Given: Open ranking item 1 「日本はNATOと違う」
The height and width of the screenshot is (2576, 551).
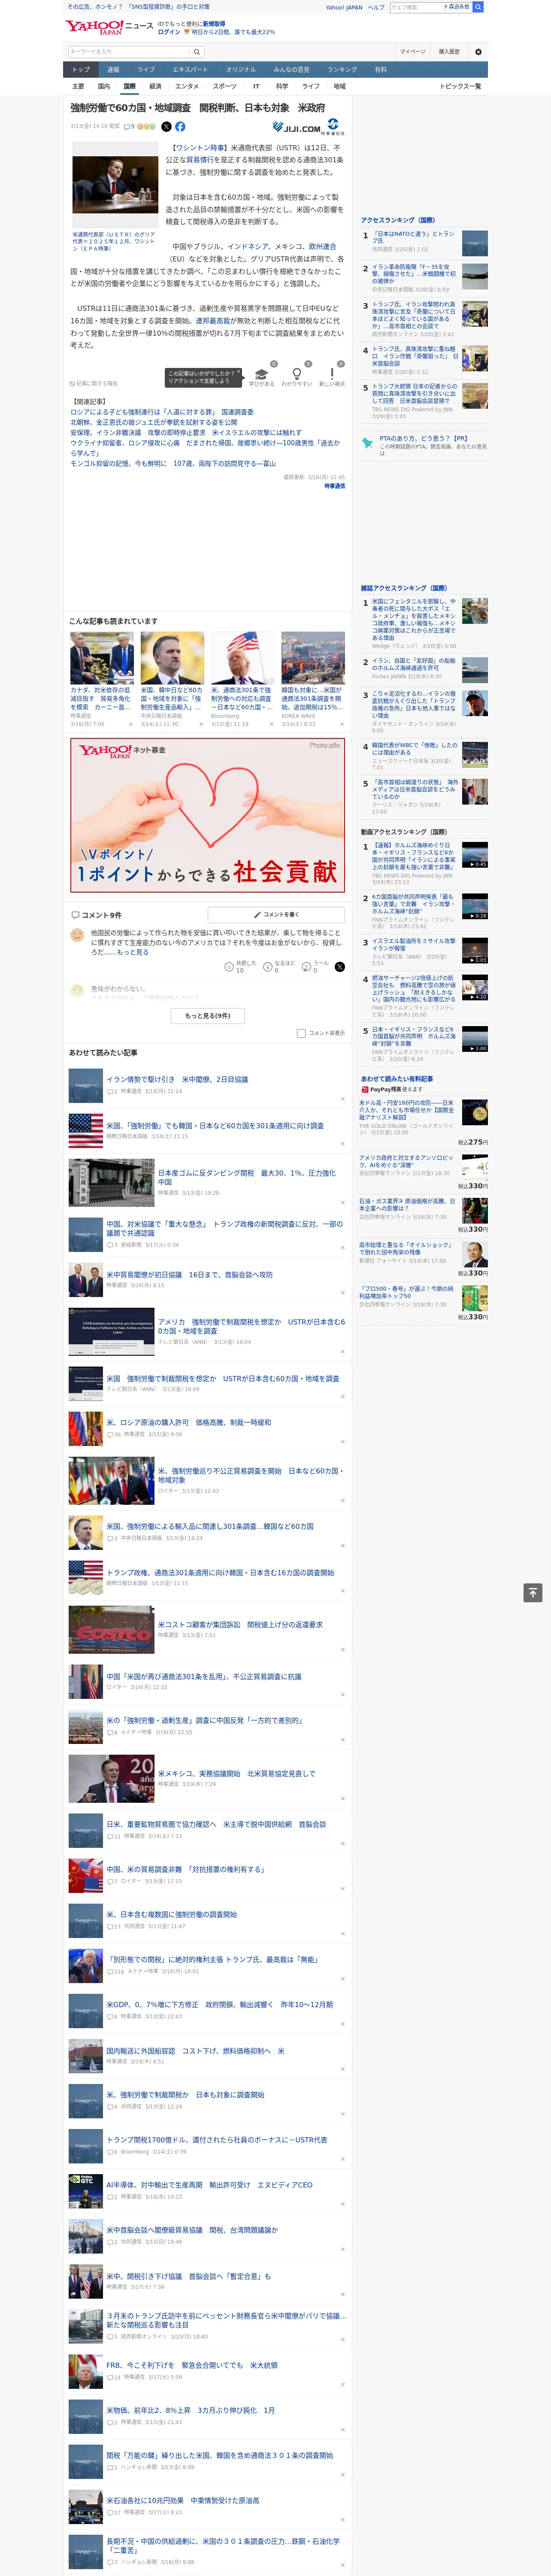Looking at the screenshot, I should point(413,237).
